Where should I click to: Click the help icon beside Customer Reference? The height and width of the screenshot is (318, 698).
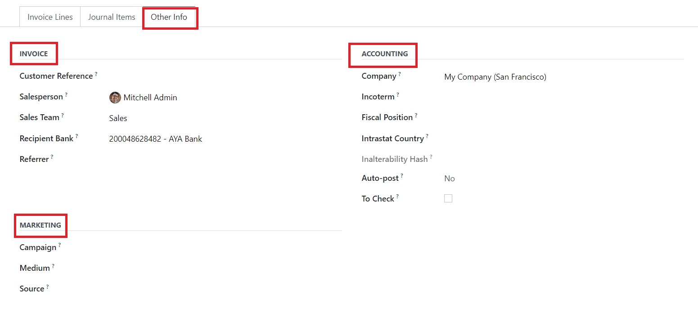(96, 73)
